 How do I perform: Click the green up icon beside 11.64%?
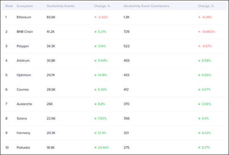[96, 60]
